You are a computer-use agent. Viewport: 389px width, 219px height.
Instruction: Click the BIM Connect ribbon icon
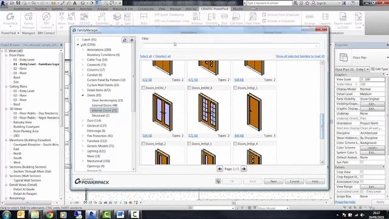[46, 20]
